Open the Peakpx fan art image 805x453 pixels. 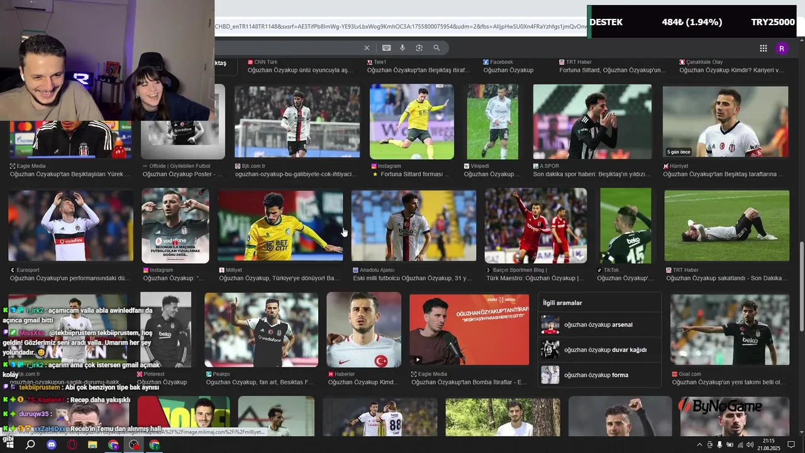coord(261,330)
